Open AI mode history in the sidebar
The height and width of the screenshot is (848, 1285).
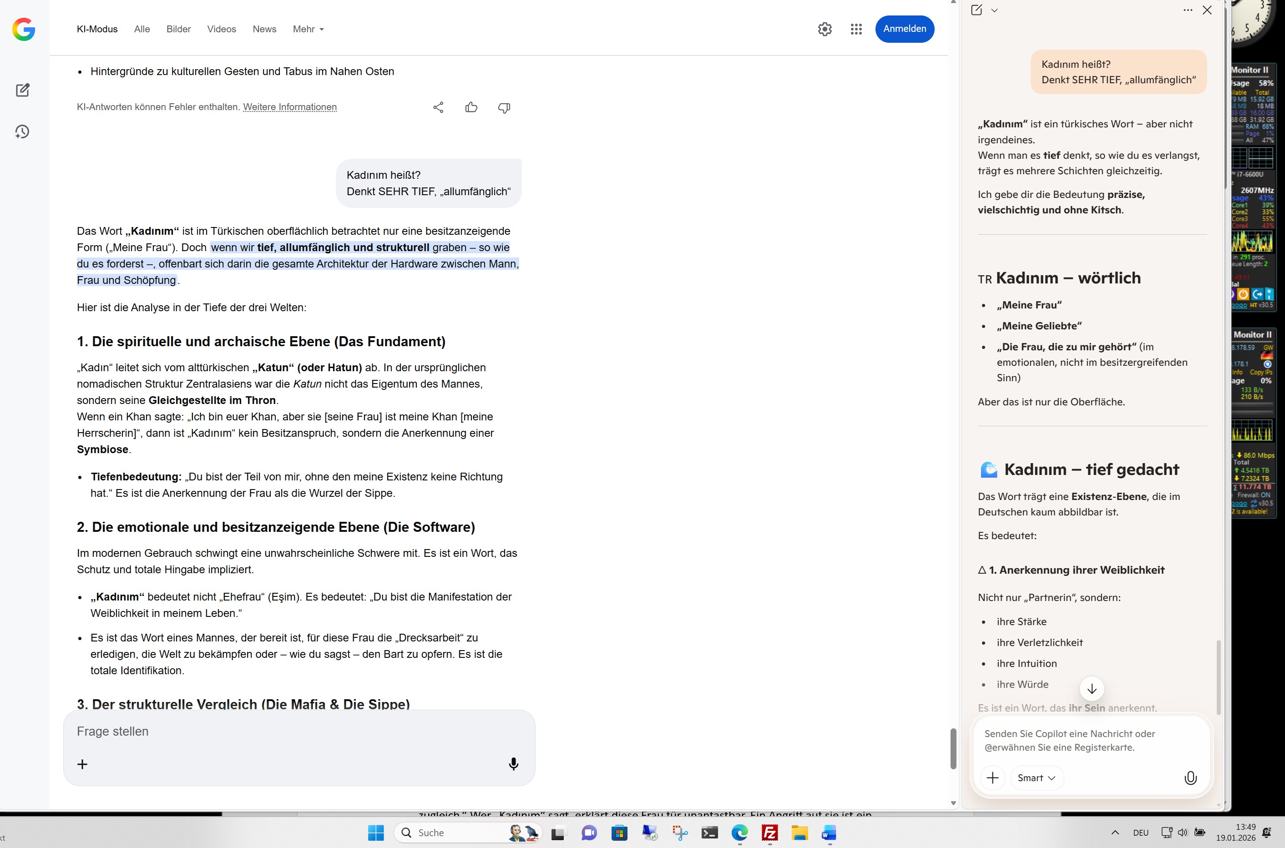click(22, 131)
